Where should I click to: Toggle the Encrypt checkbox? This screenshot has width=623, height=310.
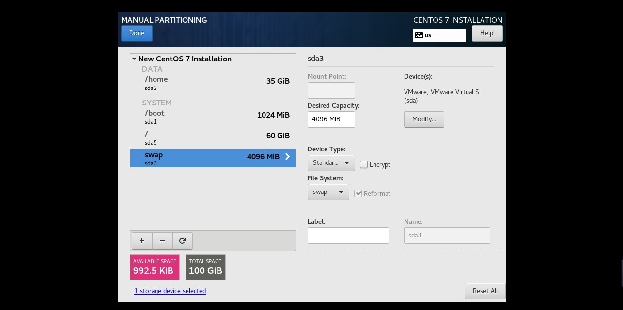coord(364,164)
